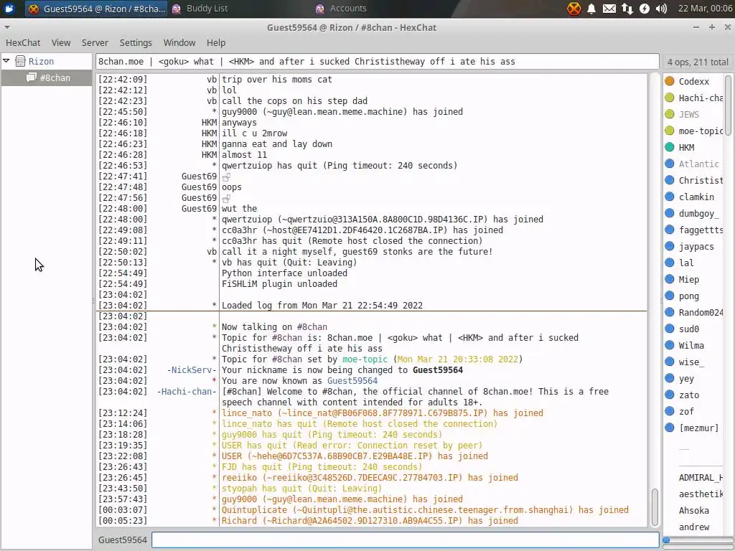Click Guest69 image icon at 22:47:41

tap(226, 177)
